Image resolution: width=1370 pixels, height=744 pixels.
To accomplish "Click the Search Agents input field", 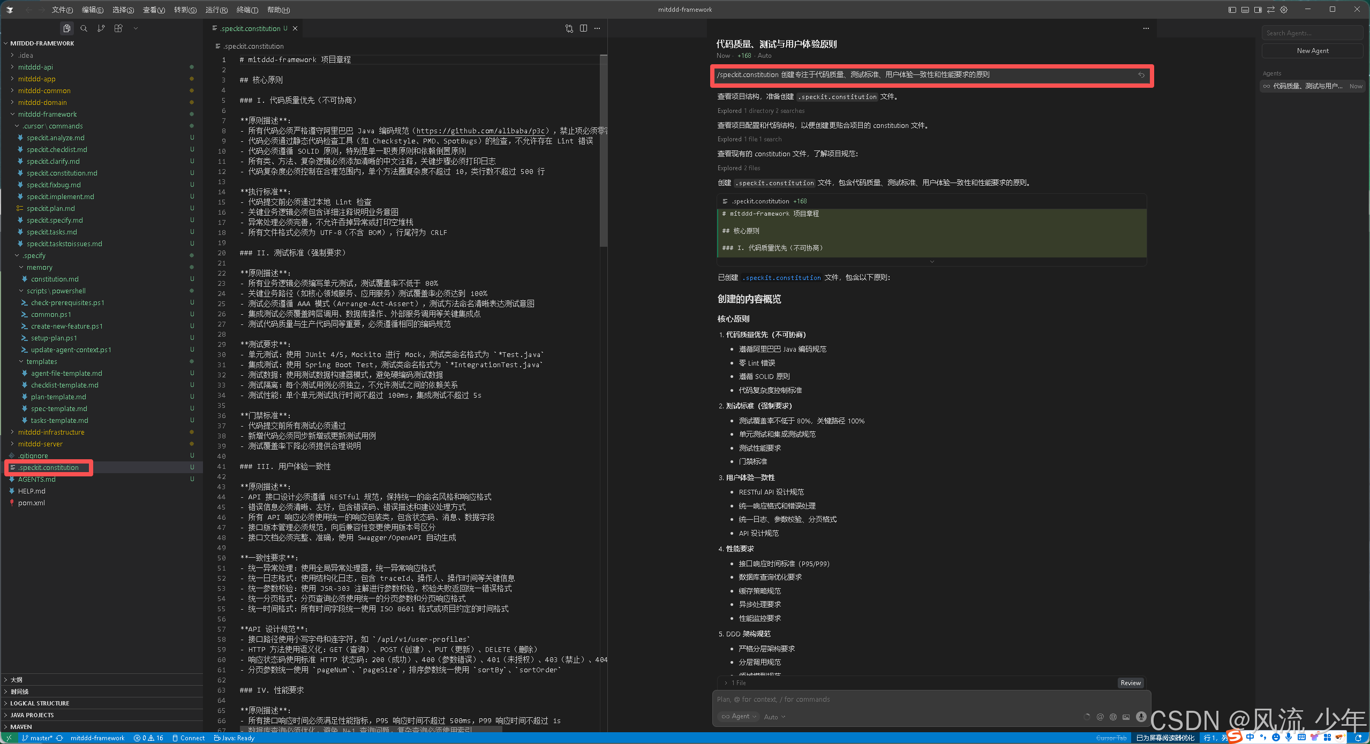I will coord(1312,33).
